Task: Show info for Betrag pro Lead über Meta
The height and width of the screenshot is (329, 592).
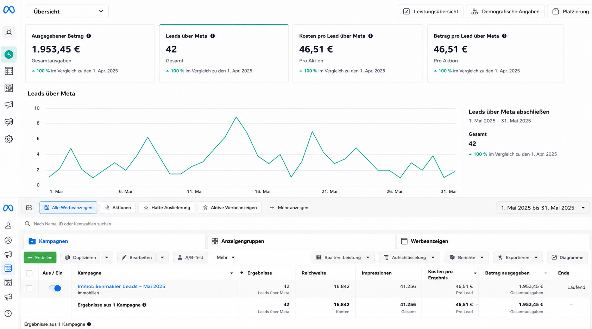Action: [x=504, y=36]
